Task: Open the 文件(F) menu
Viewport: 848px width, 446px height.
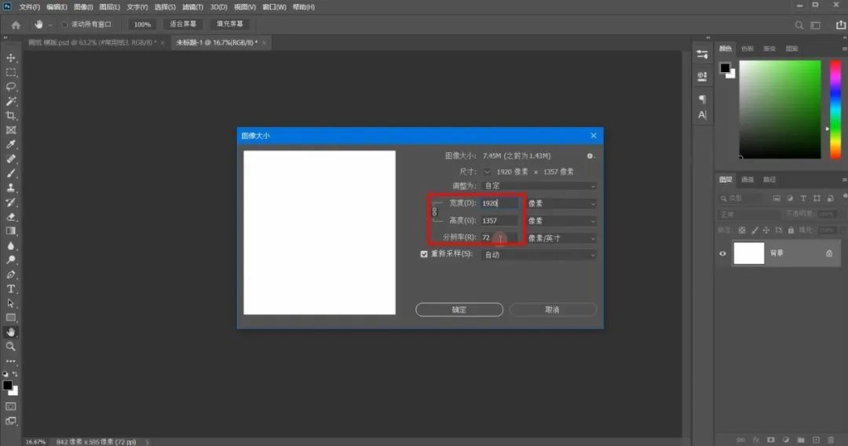Action: click(29, 7)
